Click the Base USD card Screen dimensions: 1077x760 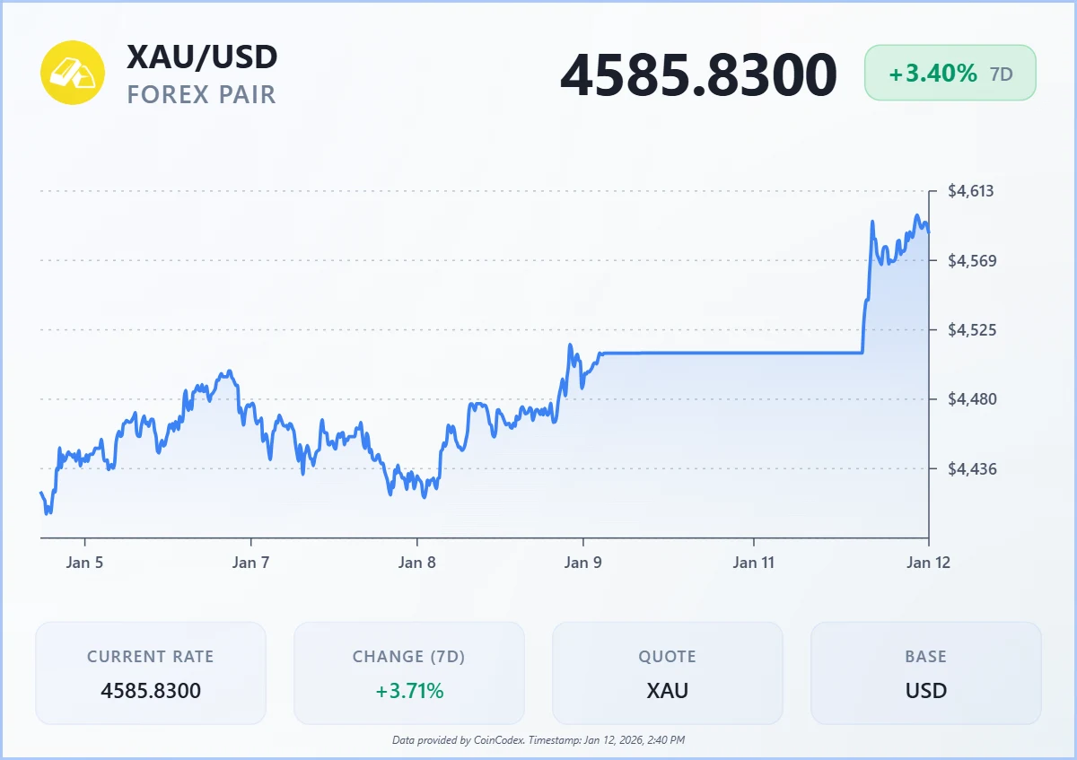click(925, 673)
